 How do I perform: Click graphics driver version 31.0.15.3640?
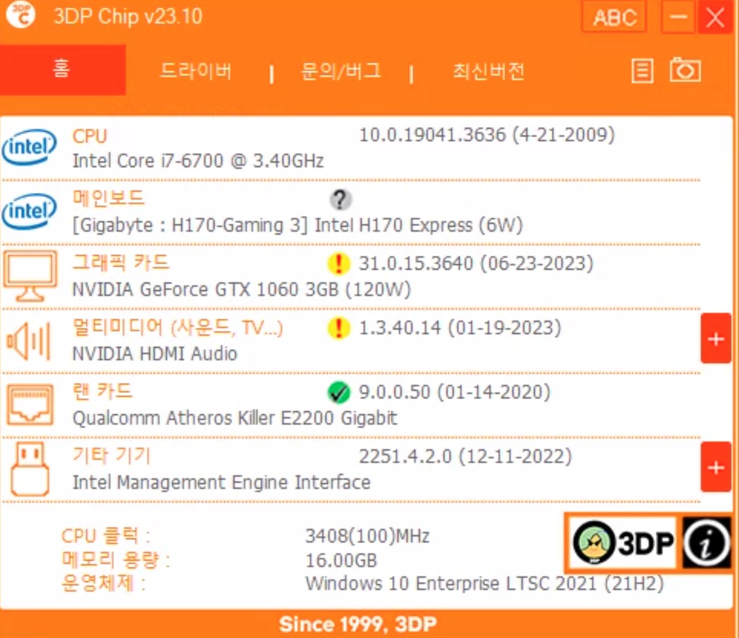click(x=476, y=264)
